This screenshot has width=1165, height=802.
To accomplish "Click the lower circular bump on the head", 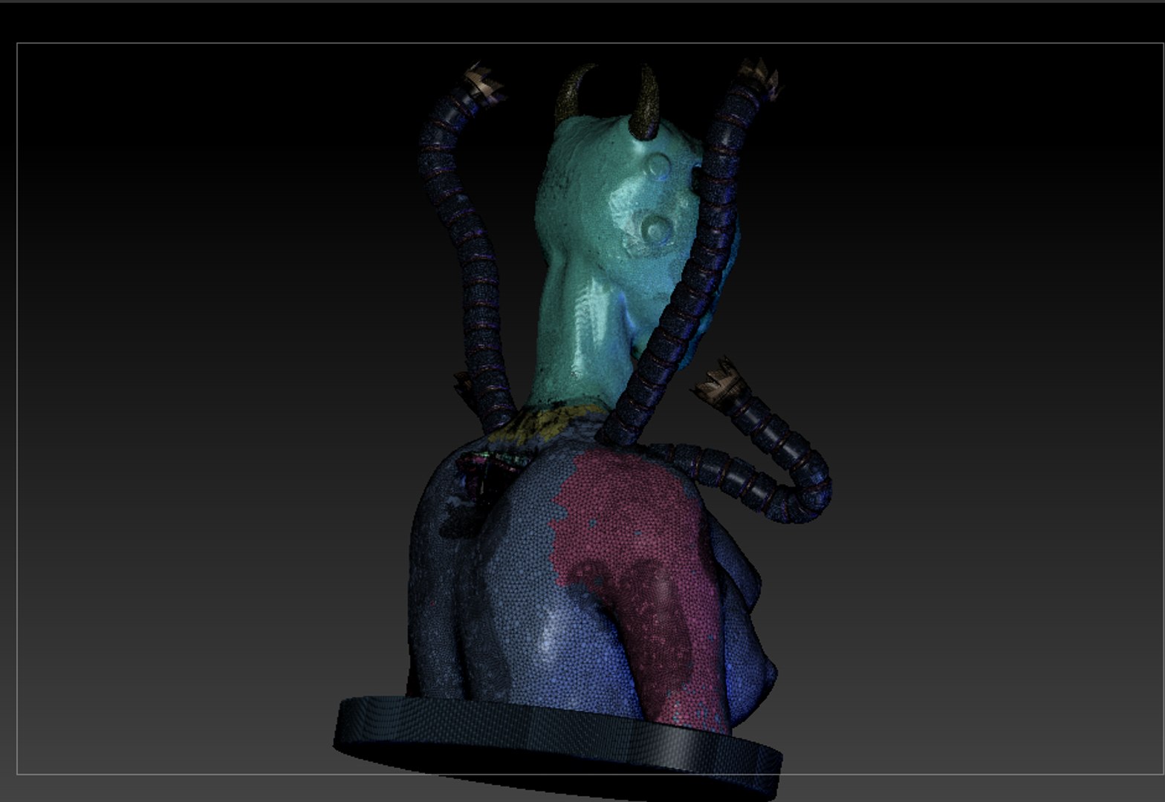I will click(x=657, y=230).
